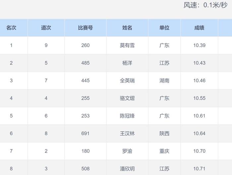
Task: Select athlete name 罗渝
Action: (x=127, y=151)
